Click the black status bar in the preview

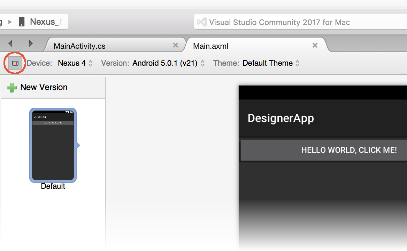[x=323, y=92]
